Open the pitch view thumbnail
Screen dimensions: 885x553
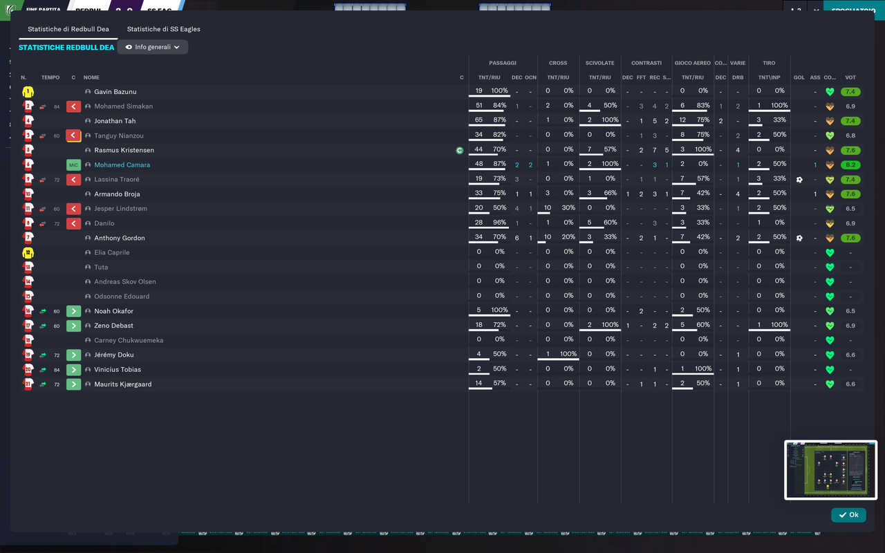click(x=830, y=470)
